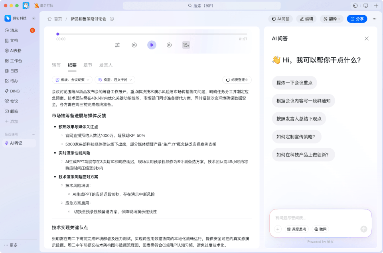Toggle the 1.5x playback speed button

186,45
